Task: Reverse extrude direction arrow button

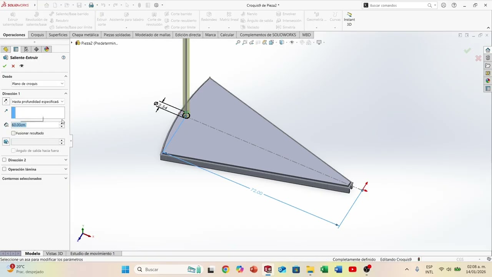Action: coord(6,102)
